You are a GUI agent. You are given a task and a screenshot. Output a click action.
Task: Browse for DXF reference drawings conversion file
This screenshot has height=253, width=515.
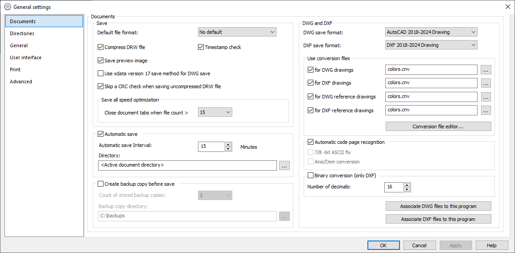(x=486, y=110)
